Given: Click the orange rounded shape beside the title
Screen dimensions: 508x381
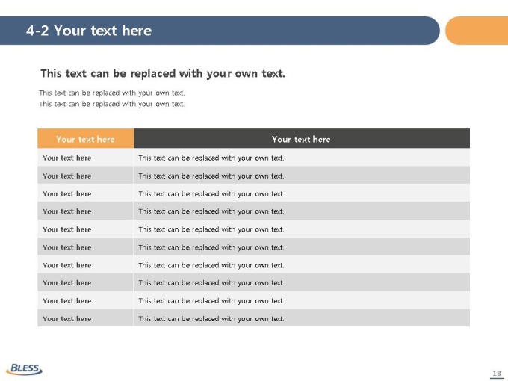Looking at the screenshot, I should [477, 31].
